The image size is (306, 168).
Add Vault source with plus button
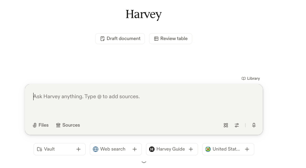(78, 149)
